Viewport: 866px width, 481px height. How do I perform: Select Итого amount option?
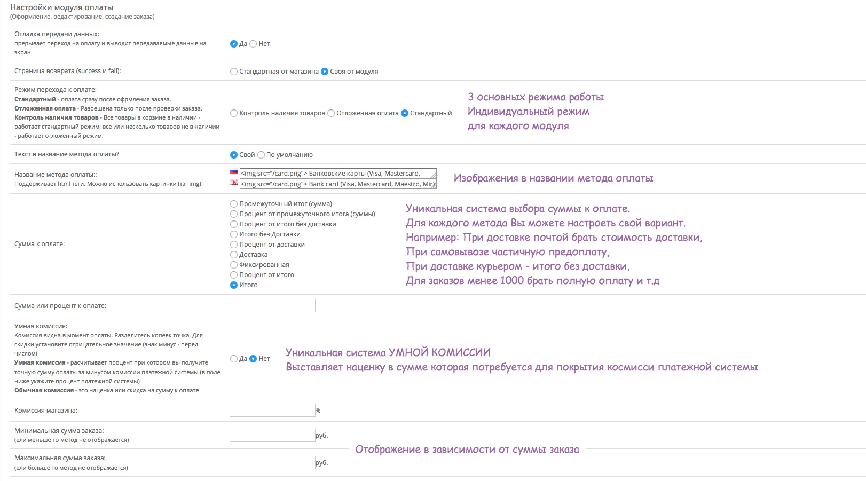point(233,285)
